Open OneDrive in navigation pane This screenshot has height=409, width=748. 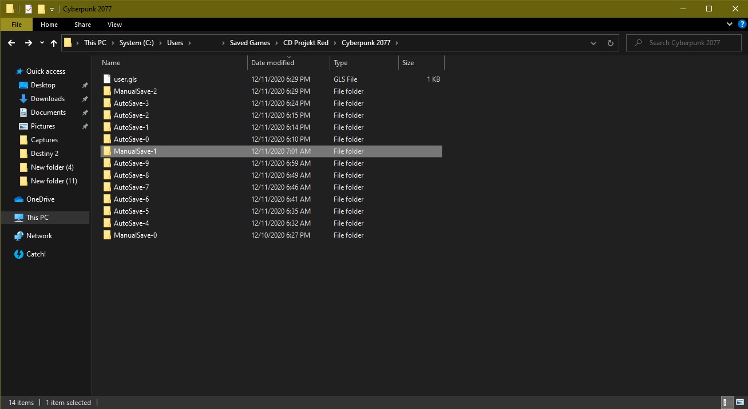[x=40, y=199]
